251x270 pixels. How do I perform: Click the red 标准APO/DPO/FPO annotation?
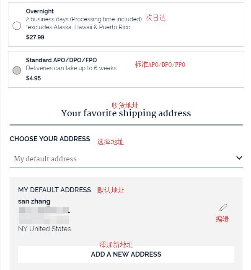click(x=160, y=64)
